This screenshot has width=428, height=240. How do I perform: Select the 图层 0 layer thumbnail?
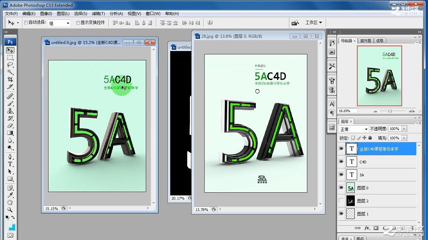pos(350,188)
